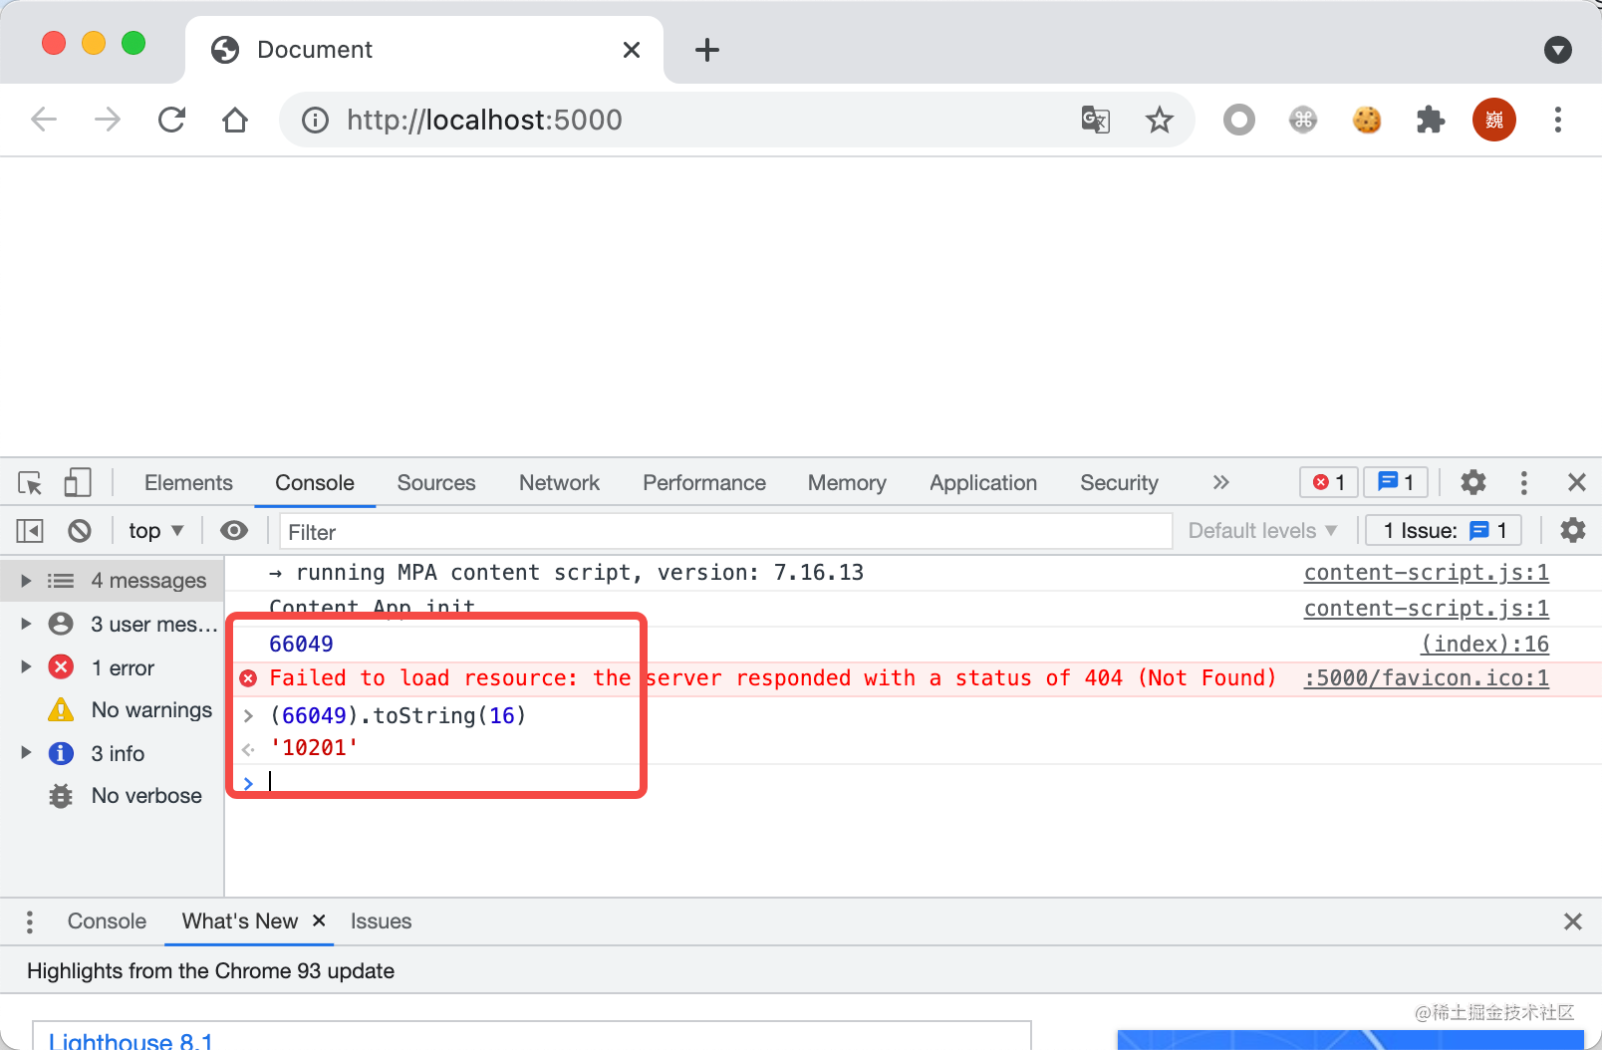Image resolution: width=1602 pixels, height=1050 pixels.
Task: Open the Performance panel
Action: (704, 483)
